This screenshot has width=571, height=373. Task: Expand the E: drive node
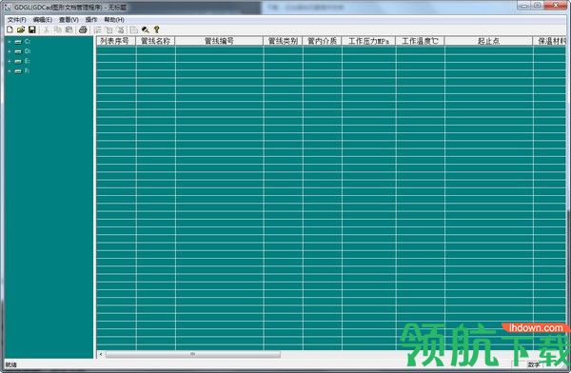pos(10,61)
